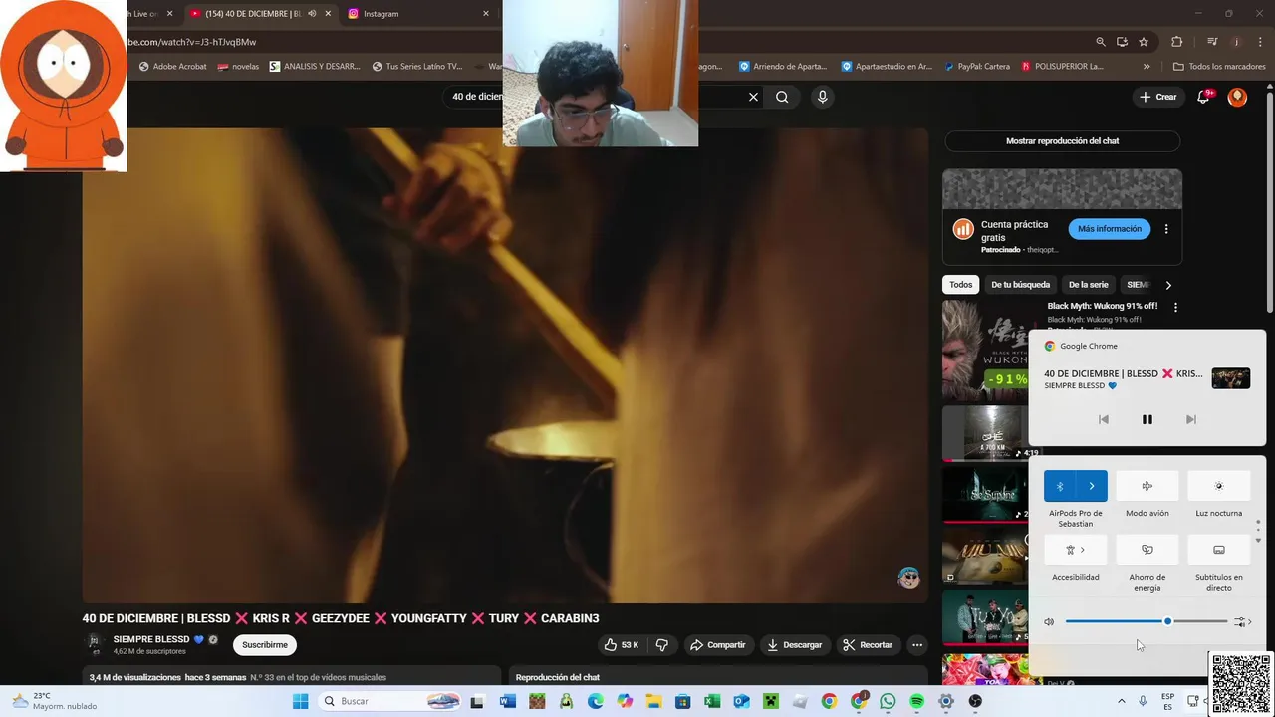Select De la serie filter chip
The width and height of the screenshot is (1275, 717).
[1088, 285]
